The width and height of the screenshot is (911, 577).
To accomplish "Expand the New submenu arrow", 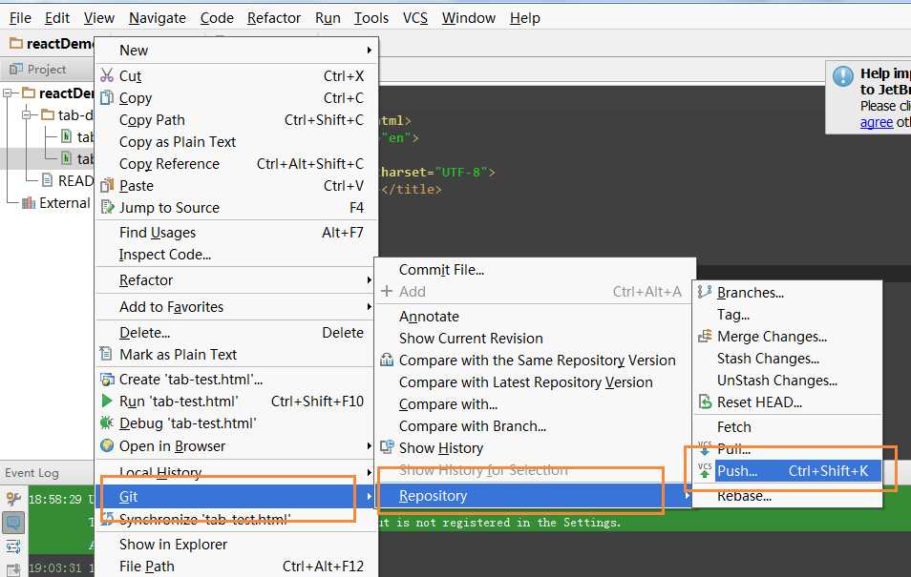I will pyautogui.click(x=369, y=50).
